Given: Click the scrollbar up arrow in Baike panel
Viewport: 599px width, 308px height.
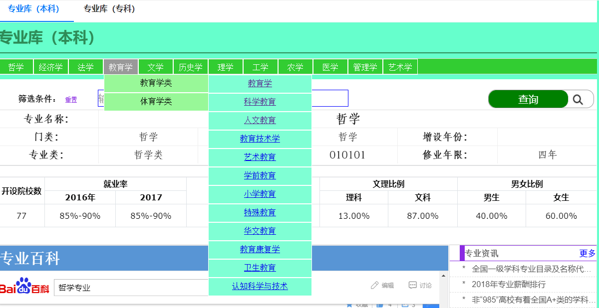Looking at the screenshot, I should pos(443,276).
